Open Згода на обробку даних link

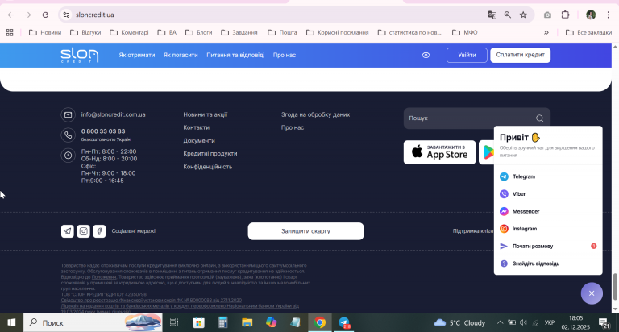315,114
